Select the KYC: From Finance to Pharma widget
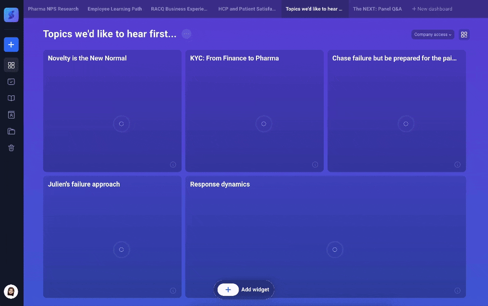This screenshot has width=488, height=306. point(254,110)
